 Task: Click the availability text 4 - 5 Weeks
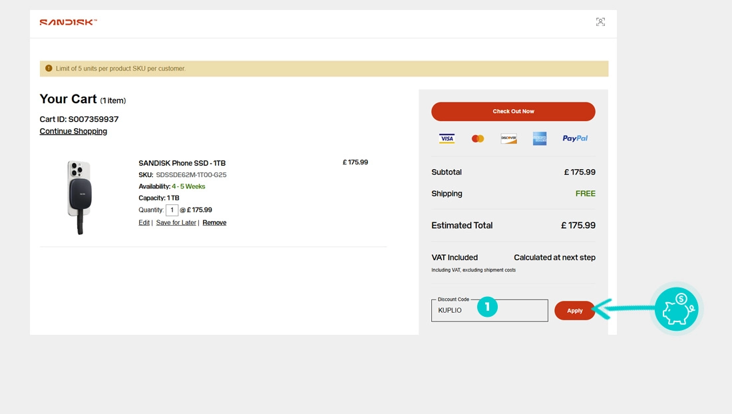[188, 186]
